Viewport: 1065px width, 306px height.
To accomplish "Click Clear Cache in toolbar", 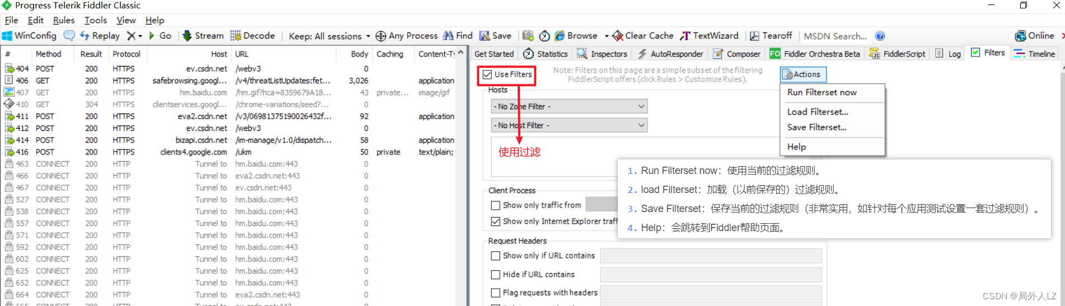I will pos(643,36).
